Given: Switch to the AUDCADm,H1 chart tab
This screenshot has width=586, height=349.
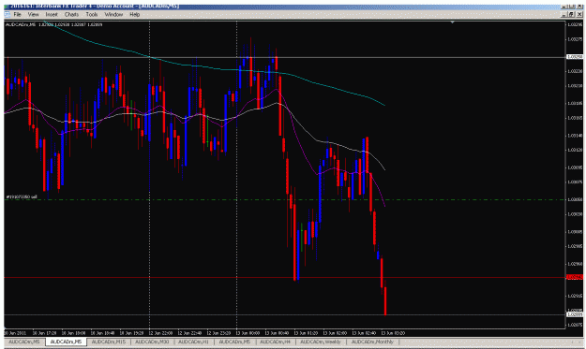Looking at the screenshot, I should pos(193,342).
